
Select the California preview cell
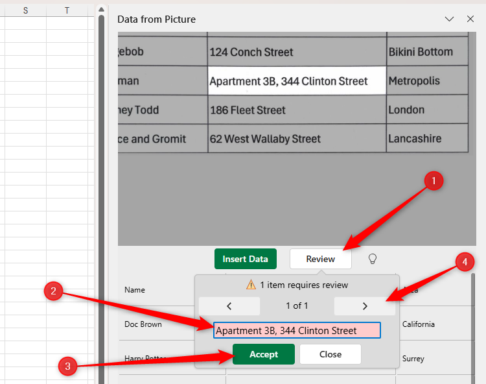[x=419, y=324]
